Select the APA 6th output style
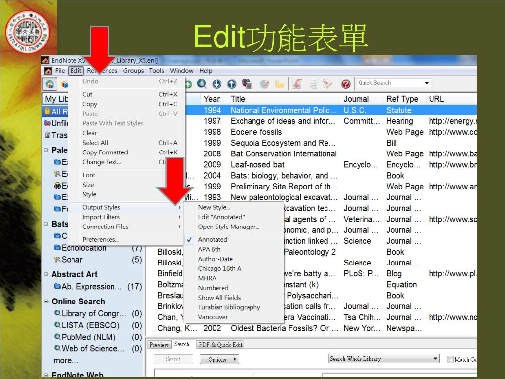The width and height of the screenshot is (505, 379). click(x=209, y=249)
